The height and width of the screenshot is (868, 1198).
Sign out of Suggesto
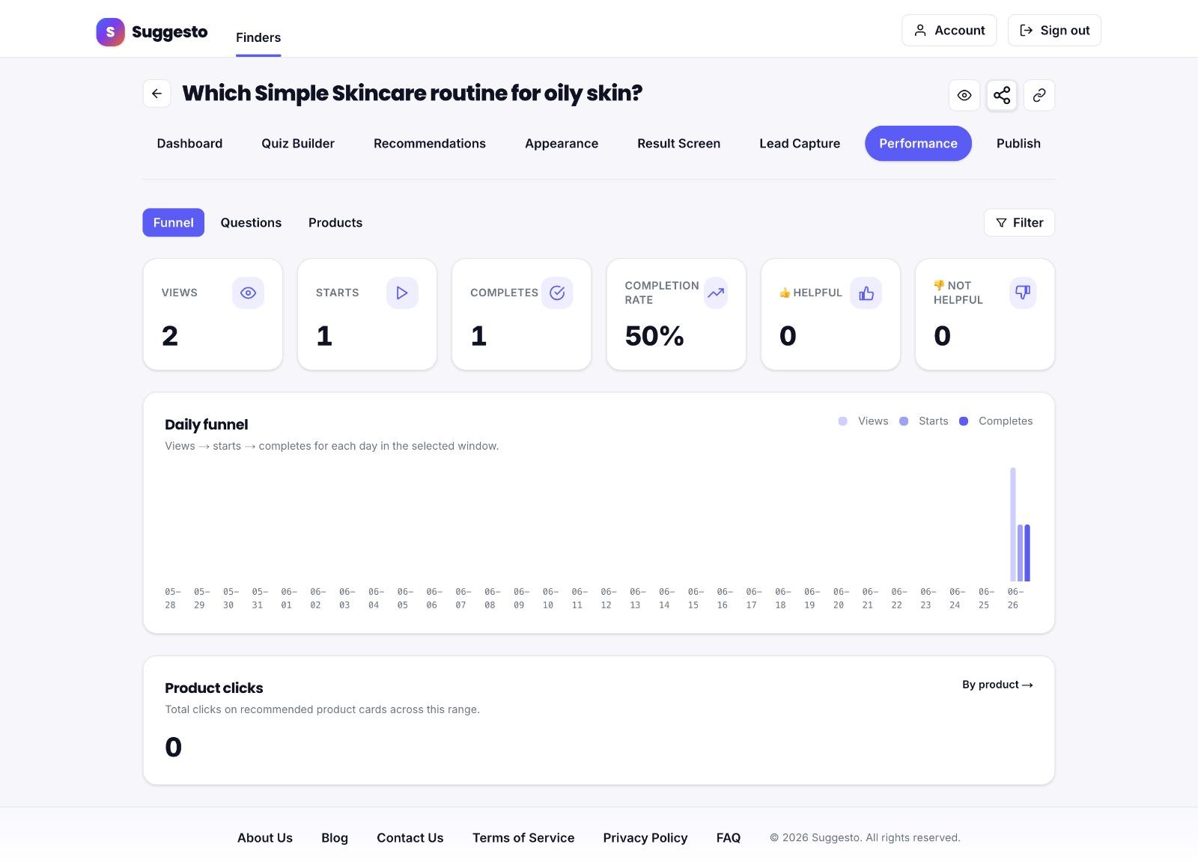(x=1054, y=31)
